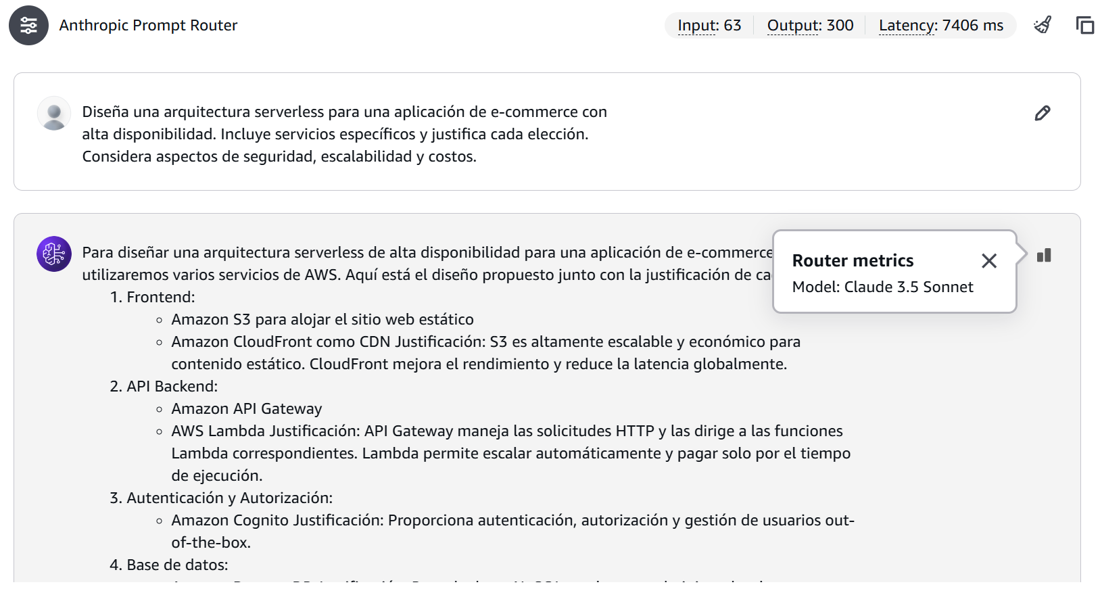Select response intro 'Para diseñar una arquitectura serverless'
Image resolution: width=1100 pixels, height=591 pixels.
pyautogui.click(x=223, y=252)
